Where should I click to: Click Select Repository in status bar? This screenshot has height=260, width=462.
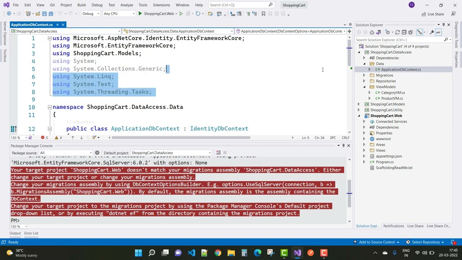click(x=425, y=242)
